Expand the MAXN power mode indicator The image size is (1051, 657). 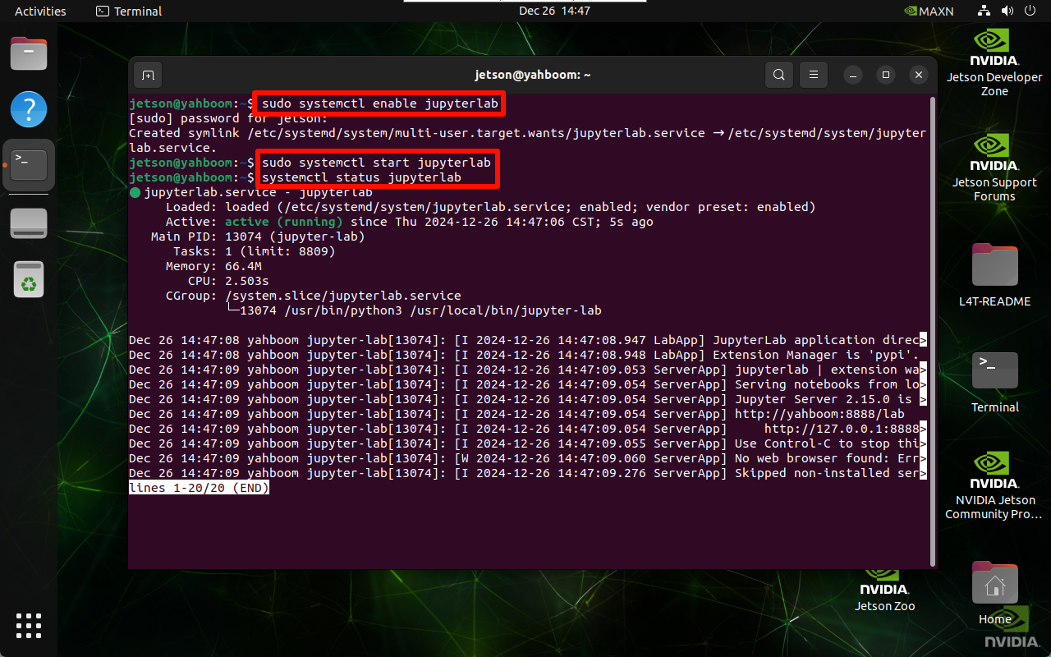[927, 11]
